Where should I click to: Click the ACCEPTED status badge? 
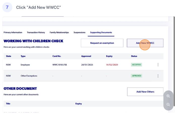(136, 65)
